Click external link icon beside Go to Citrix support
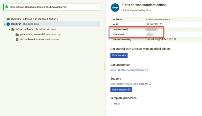 tap(150, 84)
